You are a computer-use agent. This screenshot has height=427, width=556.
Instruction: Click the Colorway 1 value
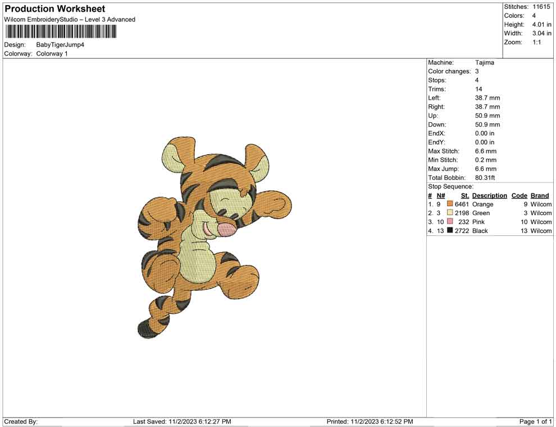[x=52, y=54]
